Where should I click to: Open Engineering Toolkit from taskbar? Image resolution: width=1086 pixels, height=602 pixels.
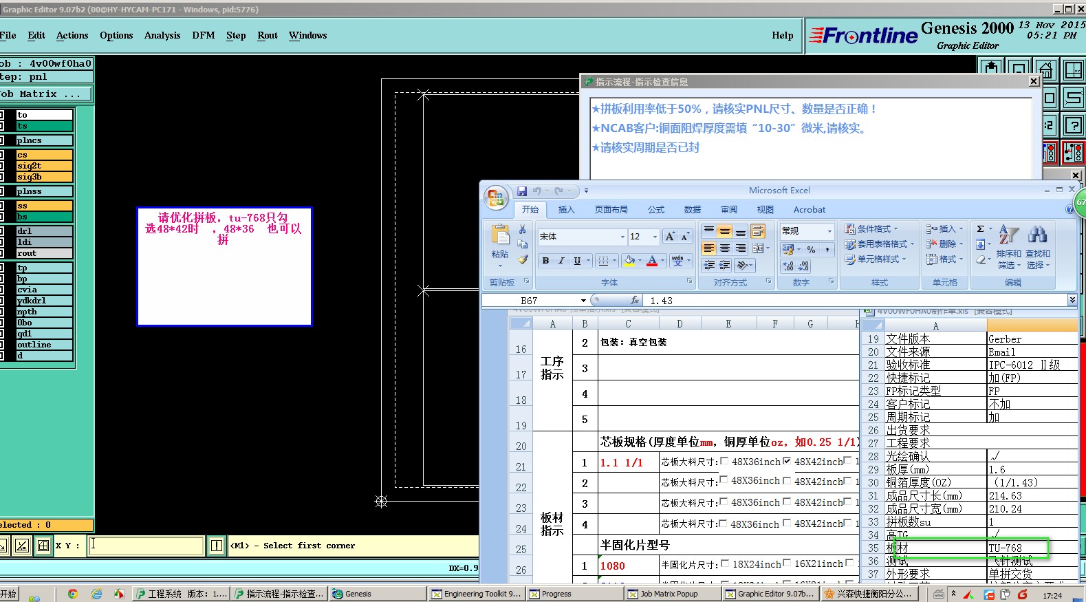click(x=477, y=594)
